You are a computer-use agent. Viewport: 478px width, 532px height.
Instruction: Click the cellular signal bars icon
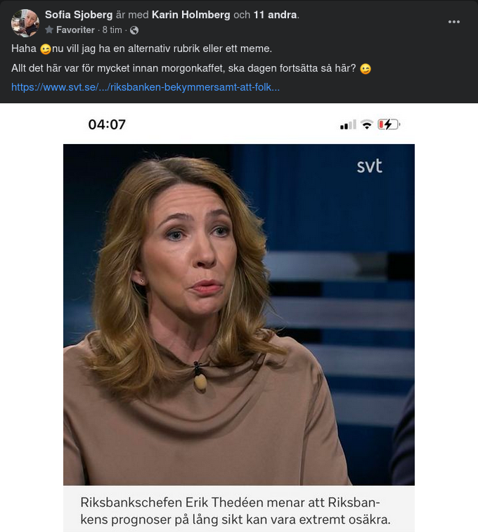[x=348, y=124]
